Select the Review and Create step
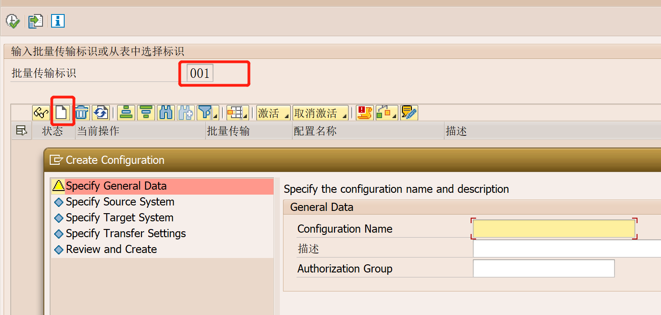Image resolution: width=661 pixels, height=315 pixels. click(x=111, y=249)
